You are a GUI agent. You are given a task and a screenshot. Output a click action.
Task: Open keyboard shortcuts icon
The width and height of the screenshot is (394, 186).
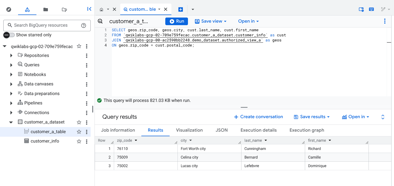(x=371, y=9)
